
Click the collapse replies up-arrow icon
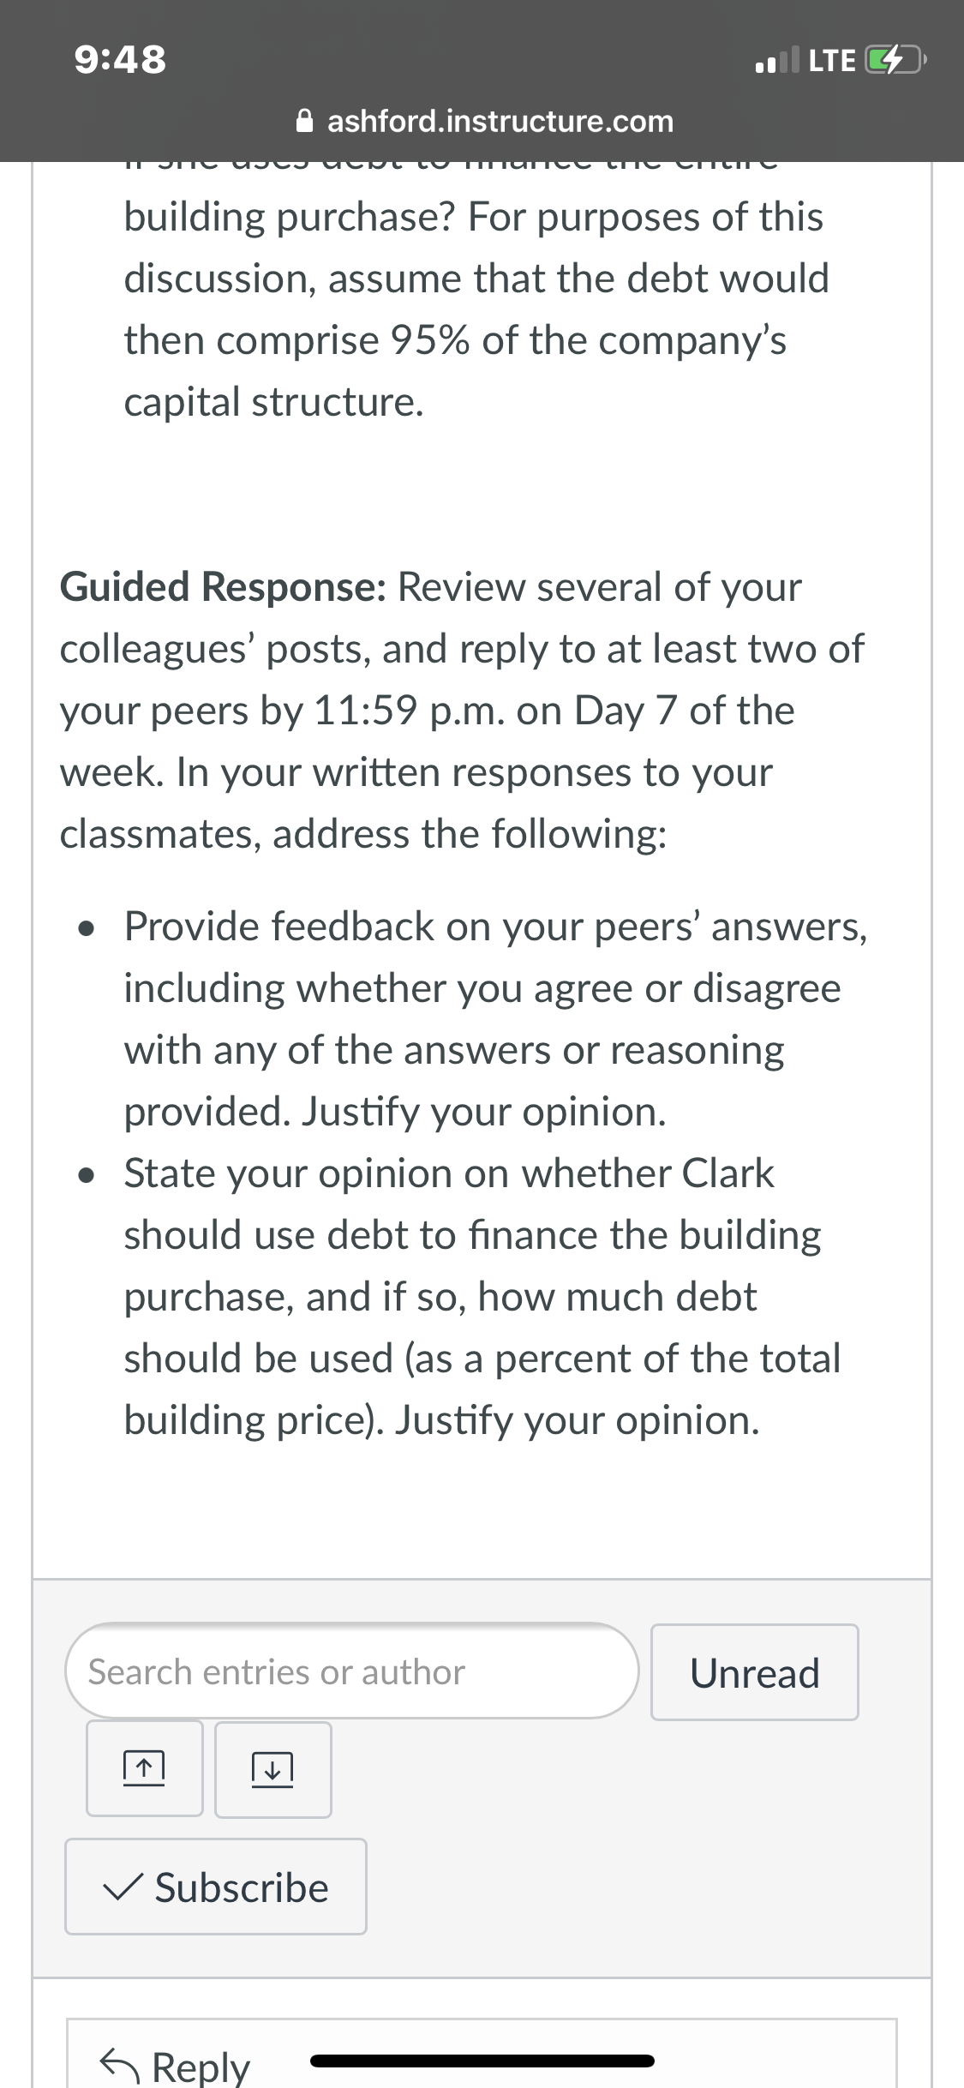coord(144,1767)
